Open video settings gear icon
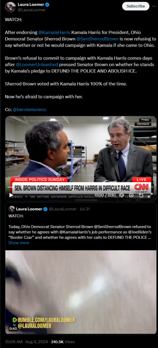The image size is (158, 348). point(131,195)
